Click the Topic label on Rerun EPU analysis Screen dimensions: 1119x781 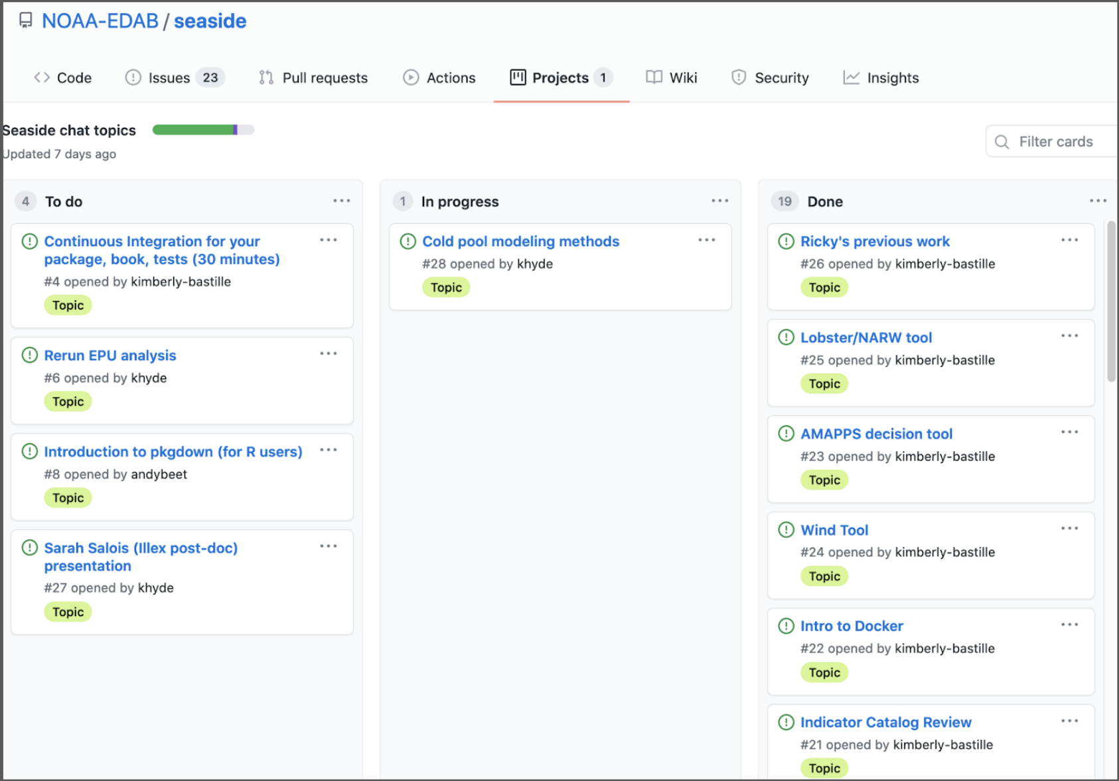68,402
